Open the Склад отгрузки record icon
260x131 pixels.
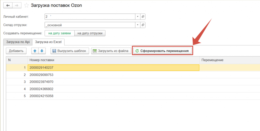pyautogui.click(x=143, y=25)
